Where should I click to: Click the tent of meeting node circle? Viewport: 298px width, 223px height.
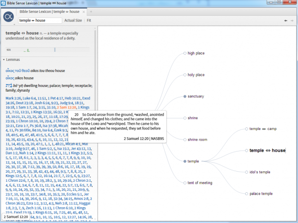click(185, 183)
